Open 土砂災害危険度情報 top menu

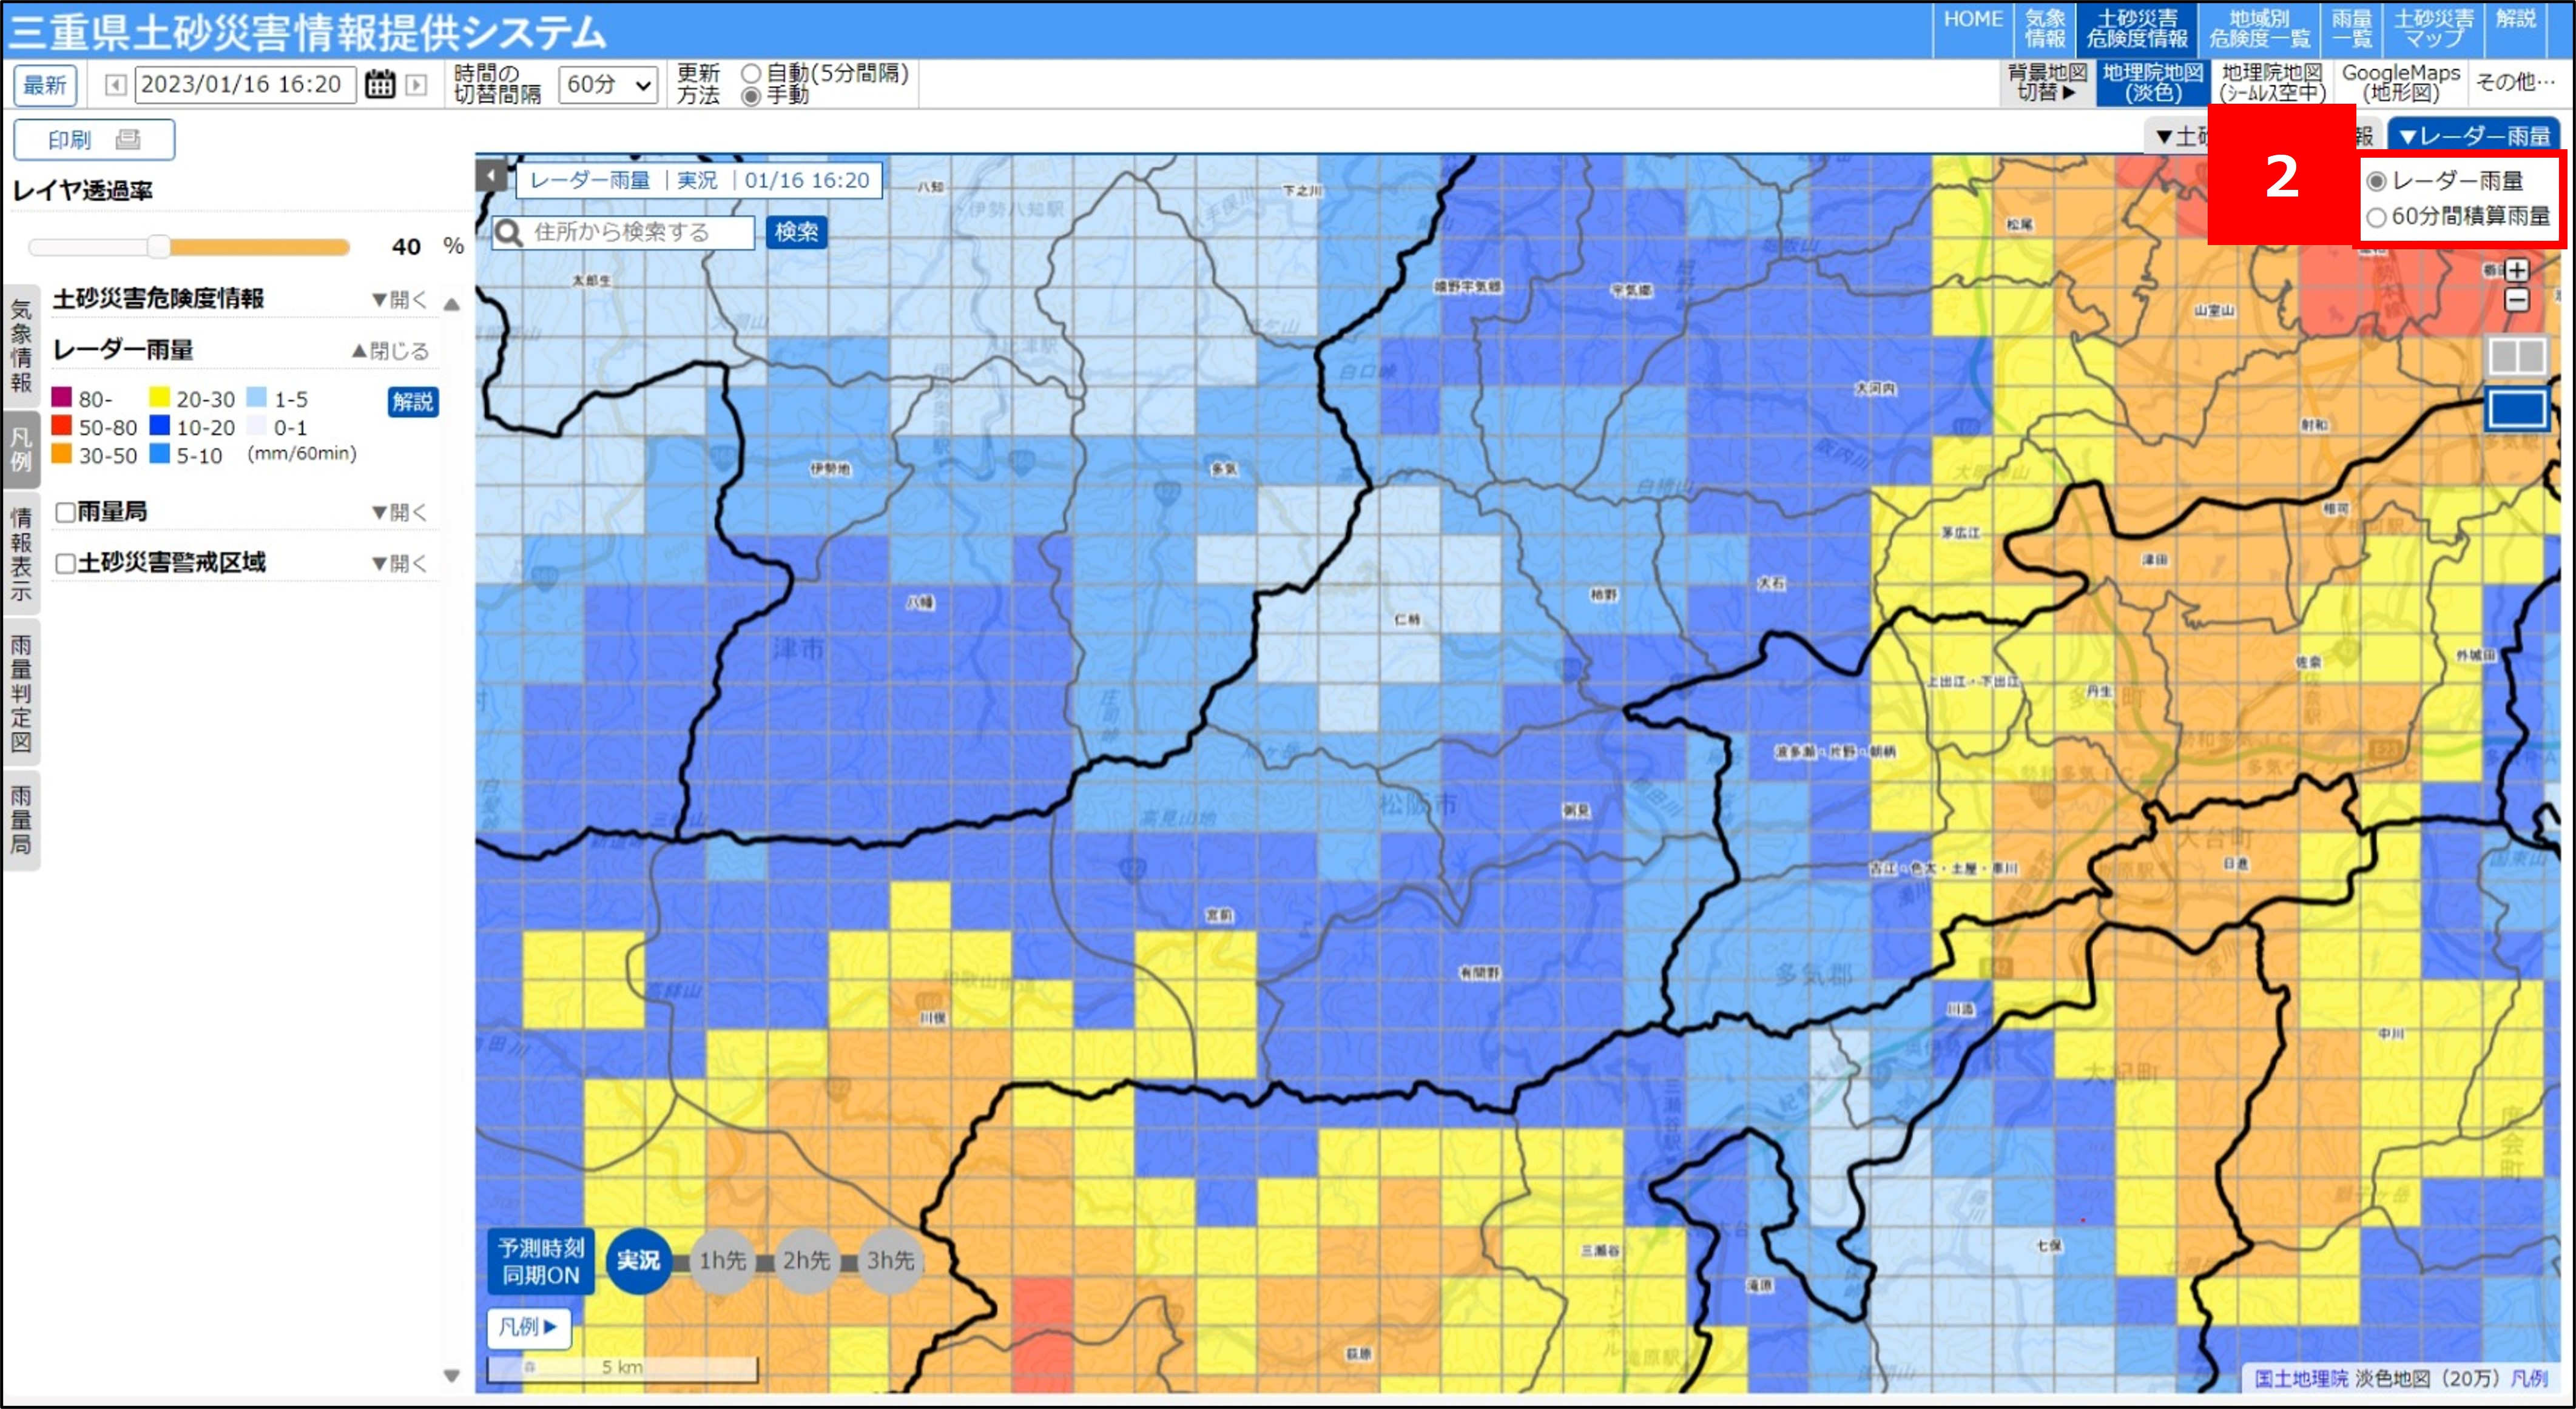2136,29
